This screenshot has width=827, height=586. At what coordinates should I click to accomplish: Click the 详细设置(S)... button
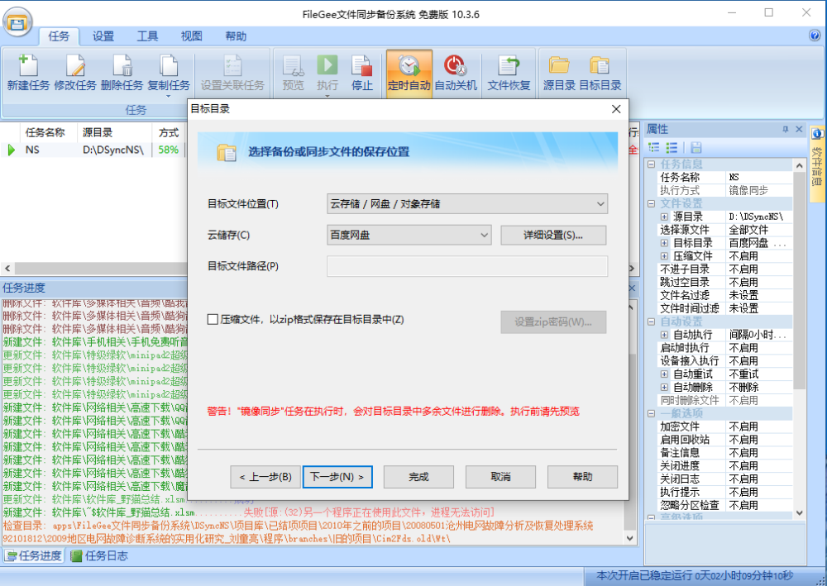(x=553, y=235)
